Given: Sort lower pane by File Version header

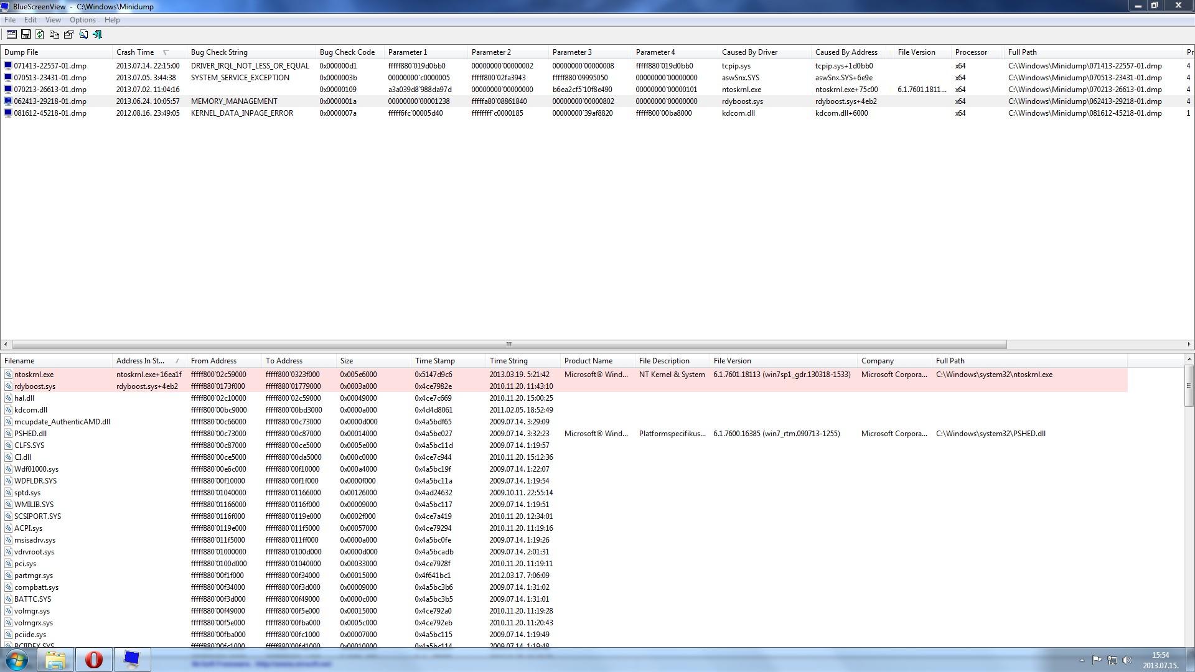Looking at the screenshot, I should (784, 361).
